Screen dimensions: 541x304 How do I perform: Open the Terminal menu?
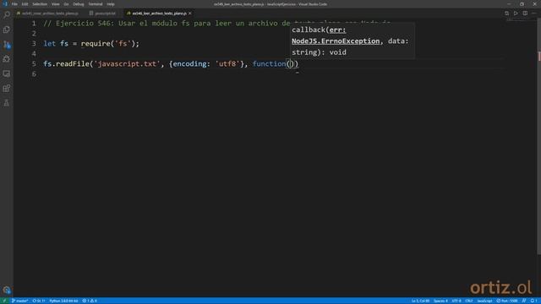[96, 4]
